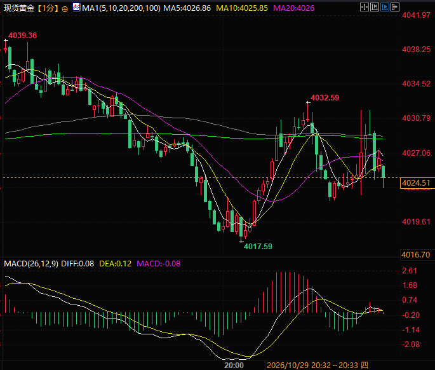Click the MACD:-0.08 value
Screen dimensions: 435x370
(158, 264)
